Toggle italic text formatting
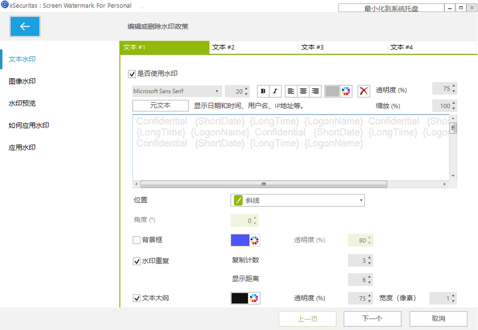This screenshot has height=330, width=478. click(275, 91)
